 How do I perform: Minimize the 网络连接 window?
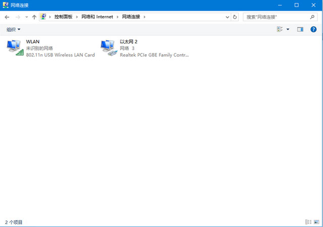coord(280,5)
